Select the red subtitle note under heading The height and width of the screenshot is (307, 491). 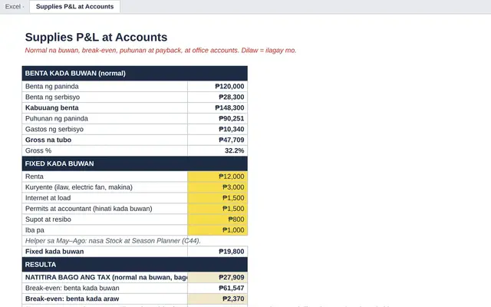160,51
